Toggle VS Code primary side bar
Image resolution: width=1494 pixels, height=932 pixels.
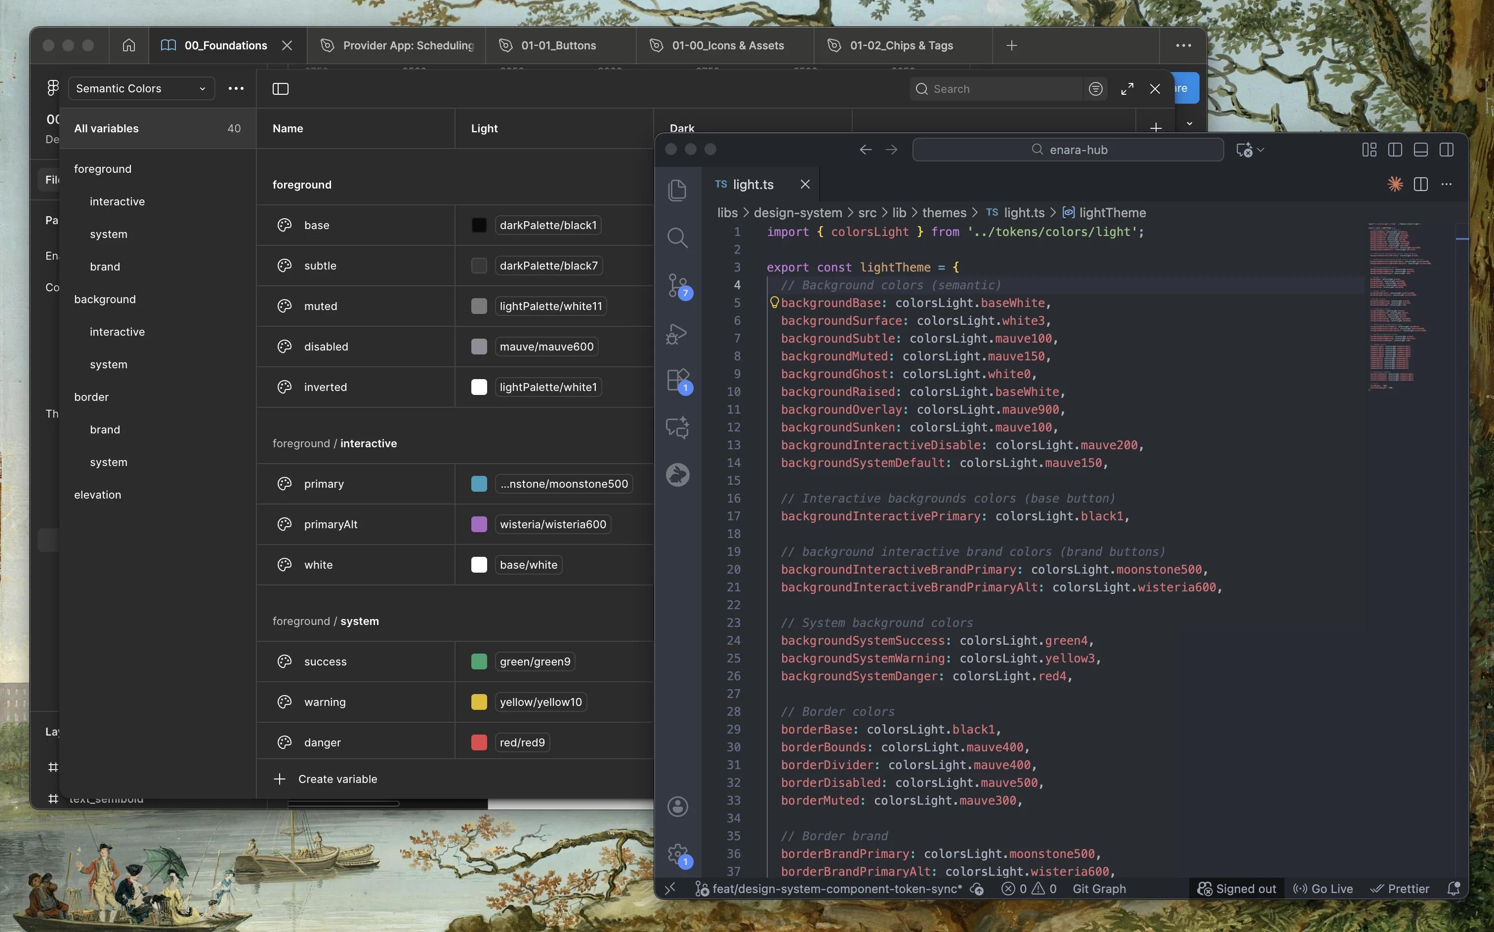[x=1395, y=150]
